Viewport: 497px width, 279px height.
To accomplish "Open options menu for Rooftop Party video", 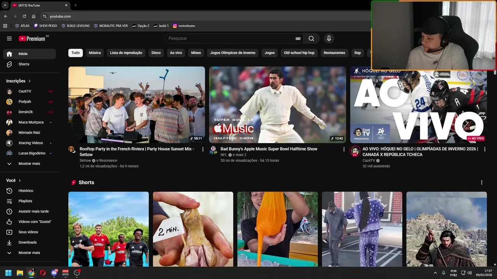I will (x=203, y=149).
